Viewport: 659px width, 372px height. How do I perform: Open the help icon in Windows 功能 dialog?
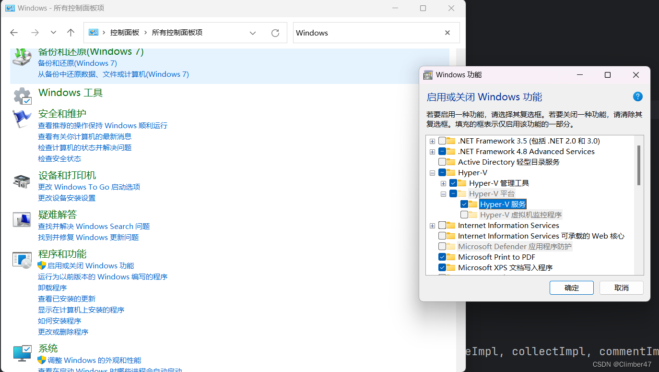(x=638, y=96)
